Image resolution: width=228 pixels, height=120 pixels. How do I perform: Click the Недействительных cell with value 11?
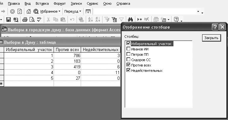pyautogui.click(x=101, y=72)
